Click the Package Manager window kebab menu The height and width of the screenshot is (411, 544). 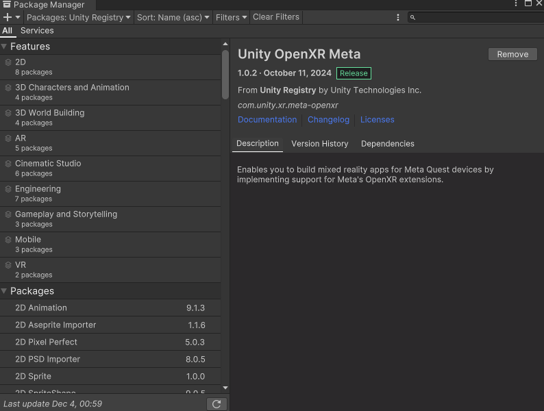tap(516, 4)
